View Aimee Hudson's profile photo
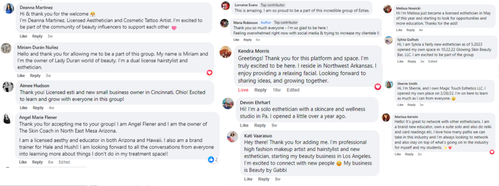 (x=8, y=87)
